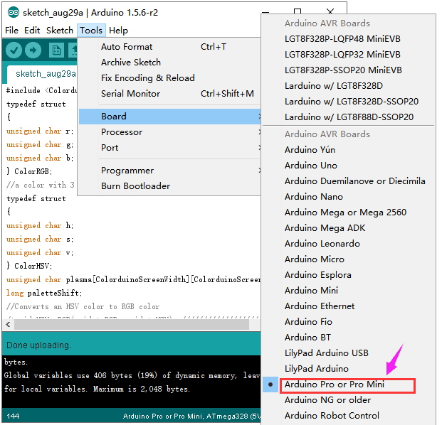
Task: Open the File menu
Action: 12,30
